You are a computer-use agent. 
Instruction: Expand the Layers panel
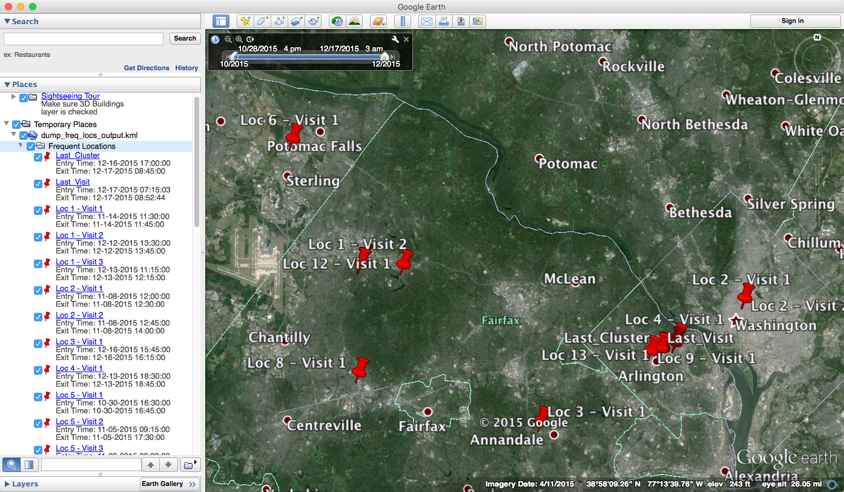[7, 484]
